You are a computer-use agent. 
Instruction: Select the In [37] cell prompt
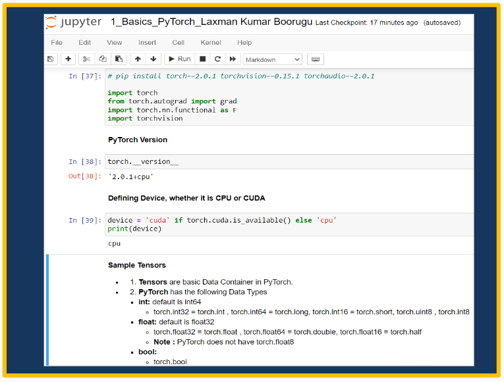click(85, 76)
